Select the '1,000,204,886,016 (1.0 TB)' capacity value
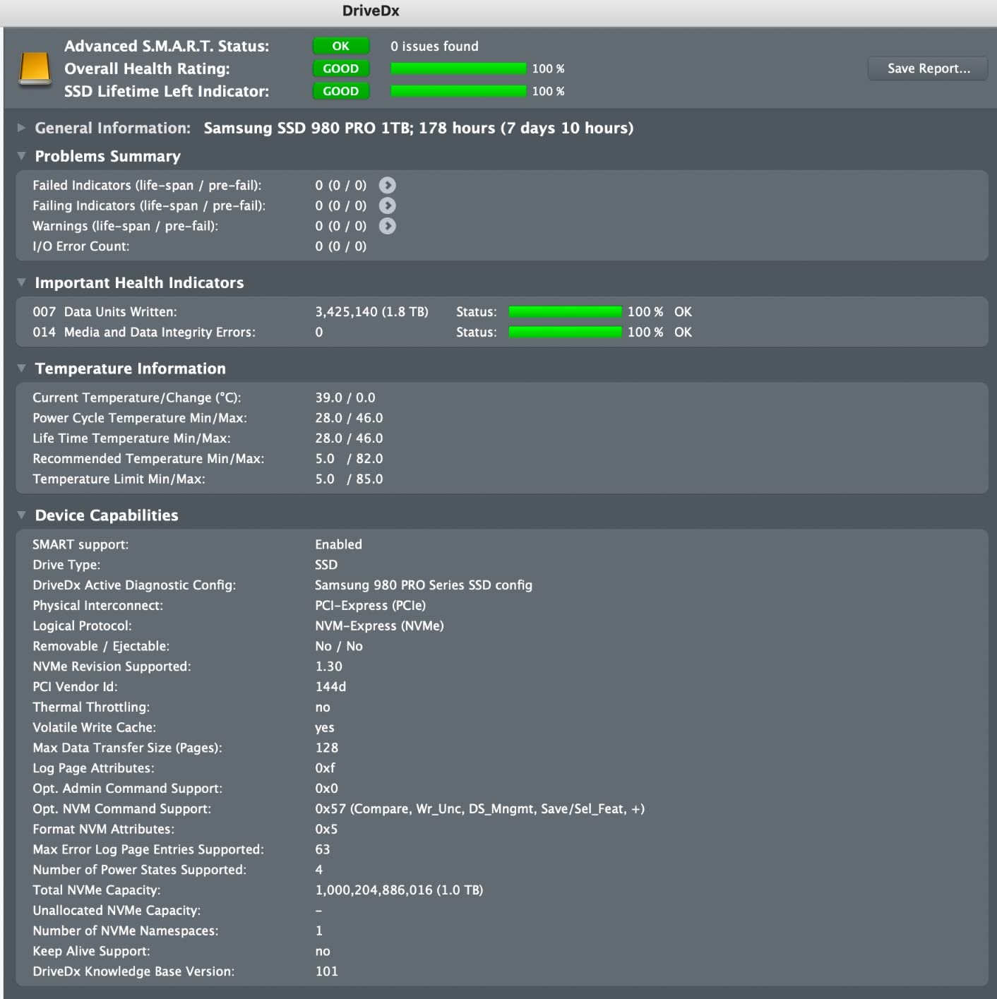This screenshot has height=999, width=997. click(399, 890)
